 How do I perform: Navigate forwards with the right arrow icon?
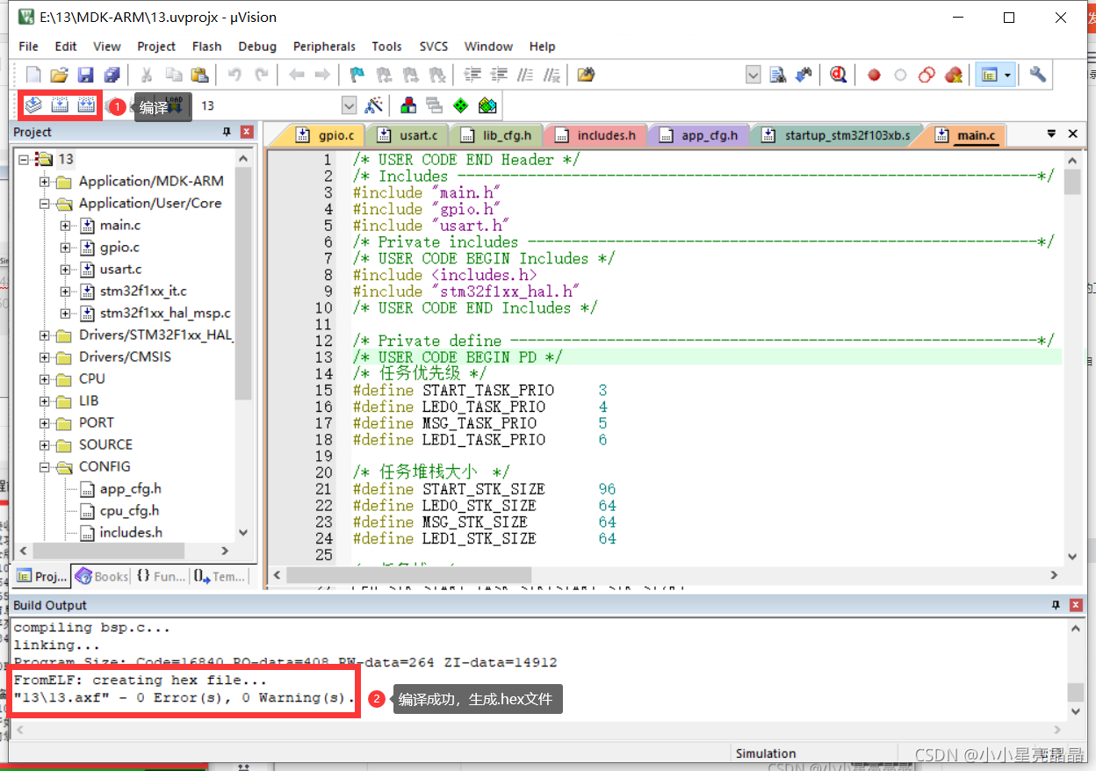click(322, 75)
